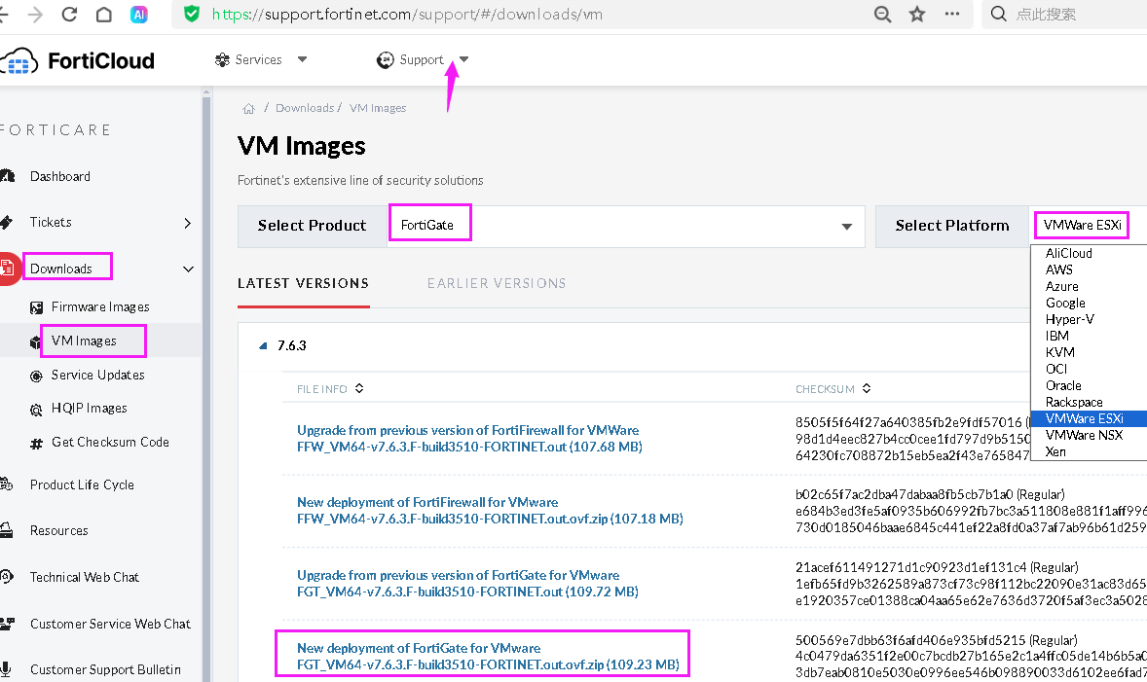Select OCI from the platform list
Screen dimensions: 1147x682
click(x=1089, y=369)
